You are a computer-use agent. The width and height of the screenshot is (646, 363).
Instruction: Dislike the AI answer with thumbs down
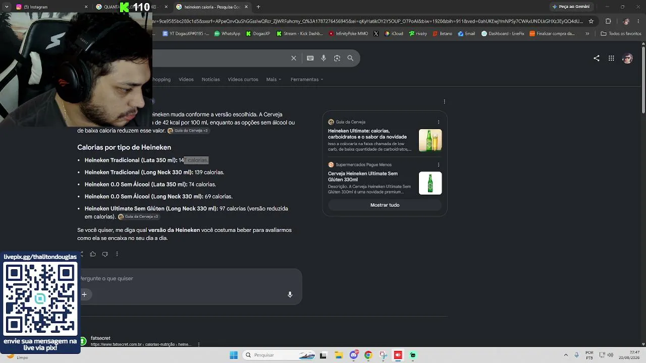[105, 254]
